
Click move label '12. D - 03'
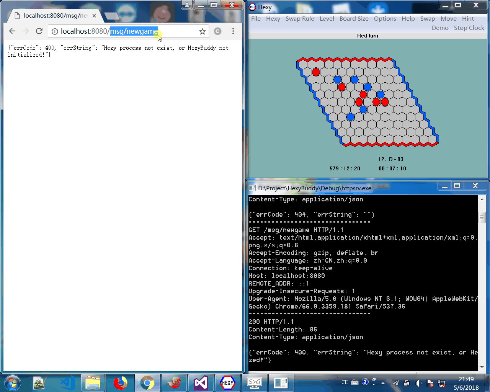click(391, 159)
